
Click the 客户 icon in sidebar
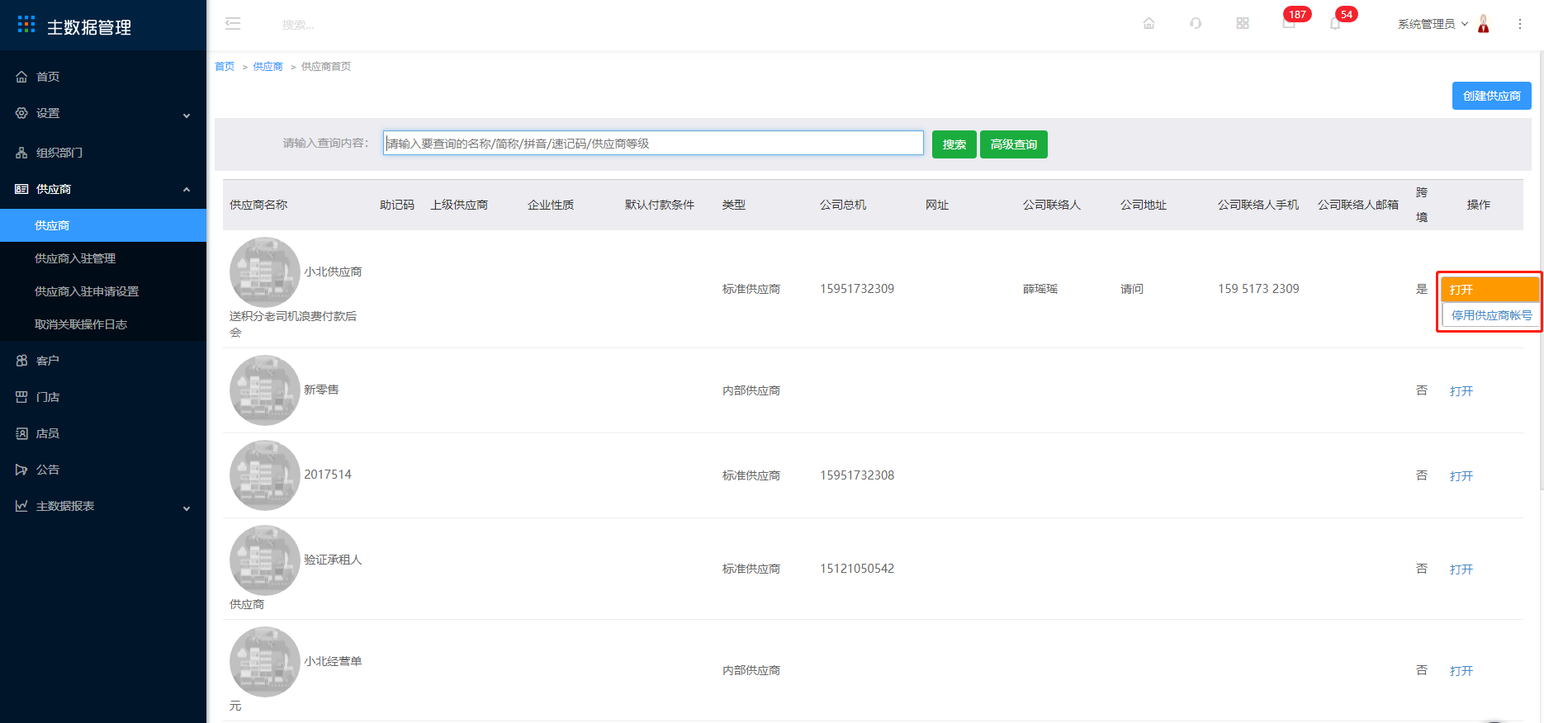[21, 361]
